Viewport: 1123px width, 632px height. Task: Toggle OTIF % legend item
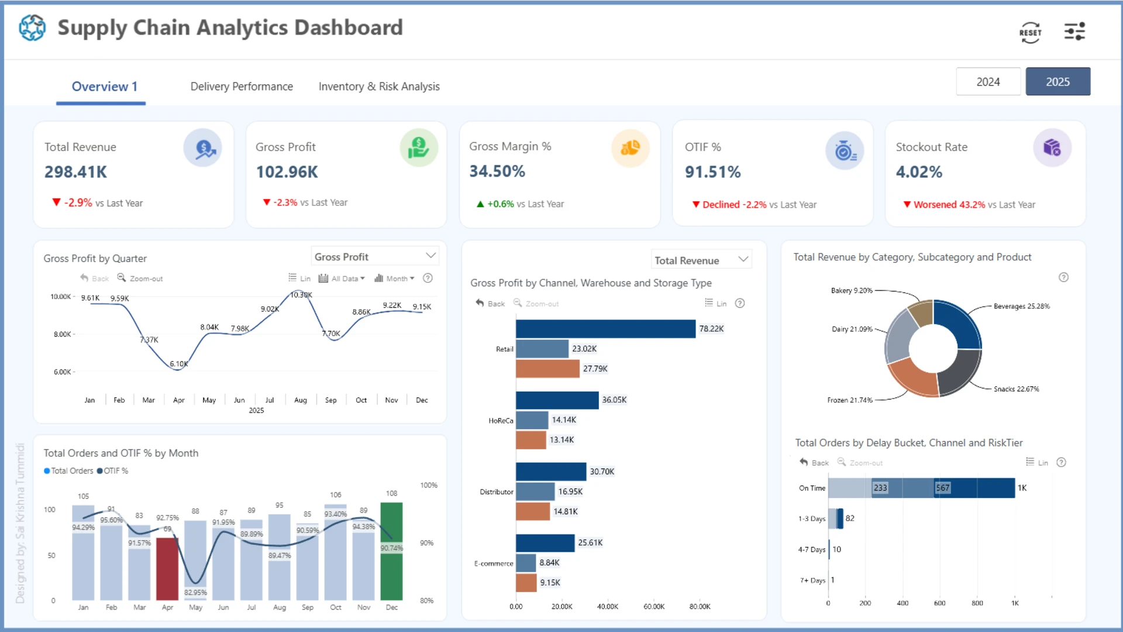point(112,471)
